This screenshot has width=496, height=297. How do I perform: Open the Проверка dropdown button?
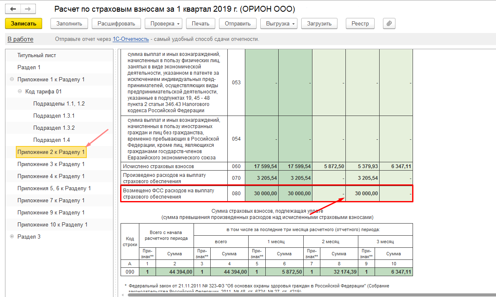pyautogui.click(x=164, y=23)
